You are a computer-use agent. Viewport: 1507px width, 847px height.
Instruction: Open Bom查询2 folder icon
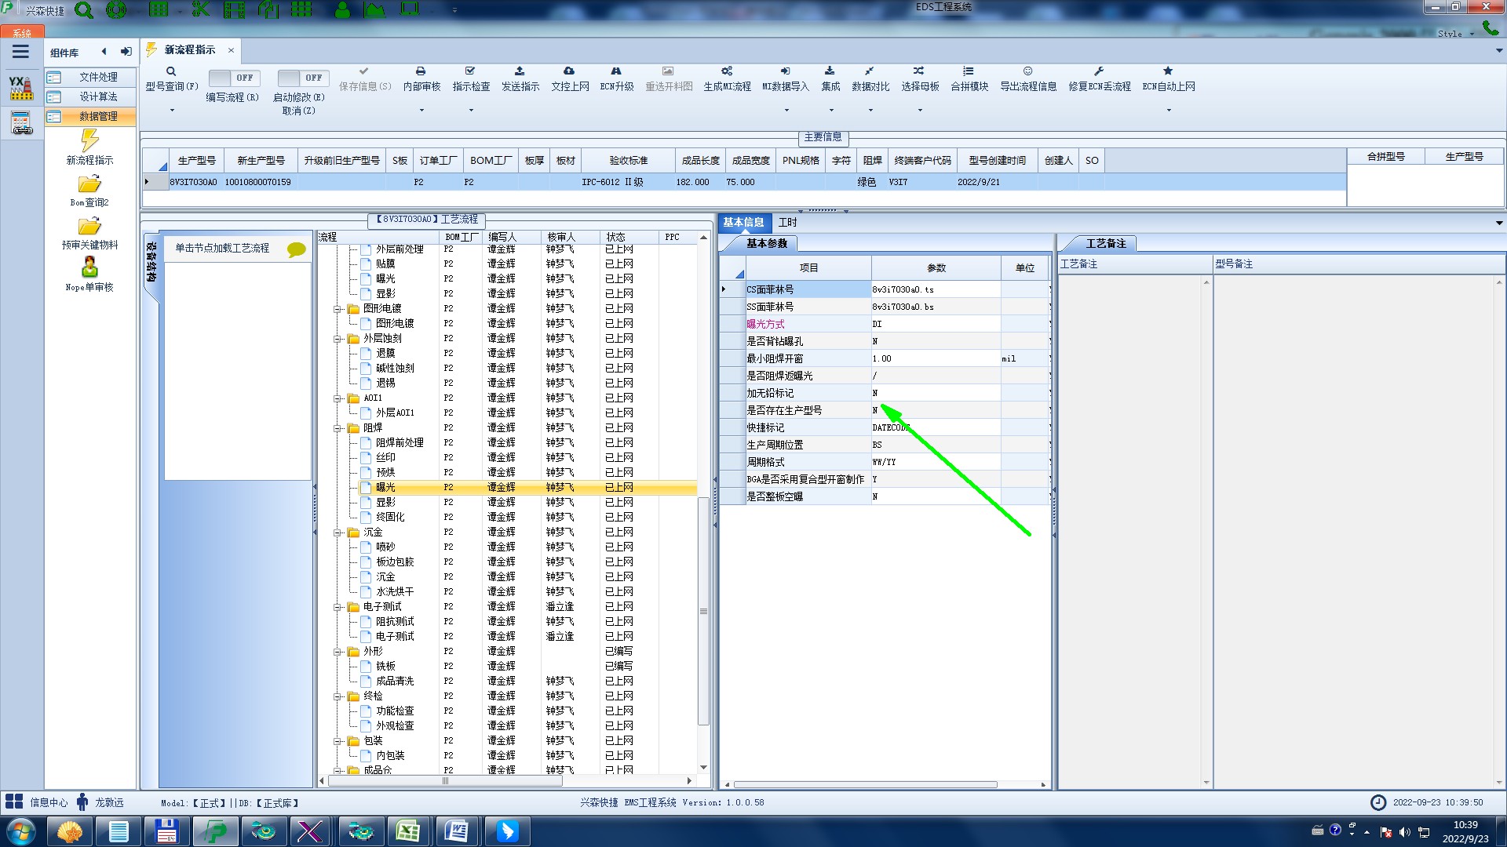point(89,184)
